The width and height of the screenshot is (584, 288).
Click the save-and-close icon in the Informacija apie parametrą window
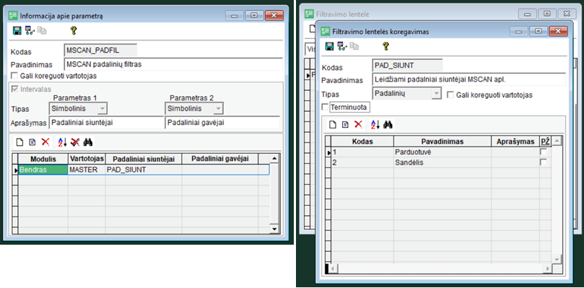pos(30,31)
